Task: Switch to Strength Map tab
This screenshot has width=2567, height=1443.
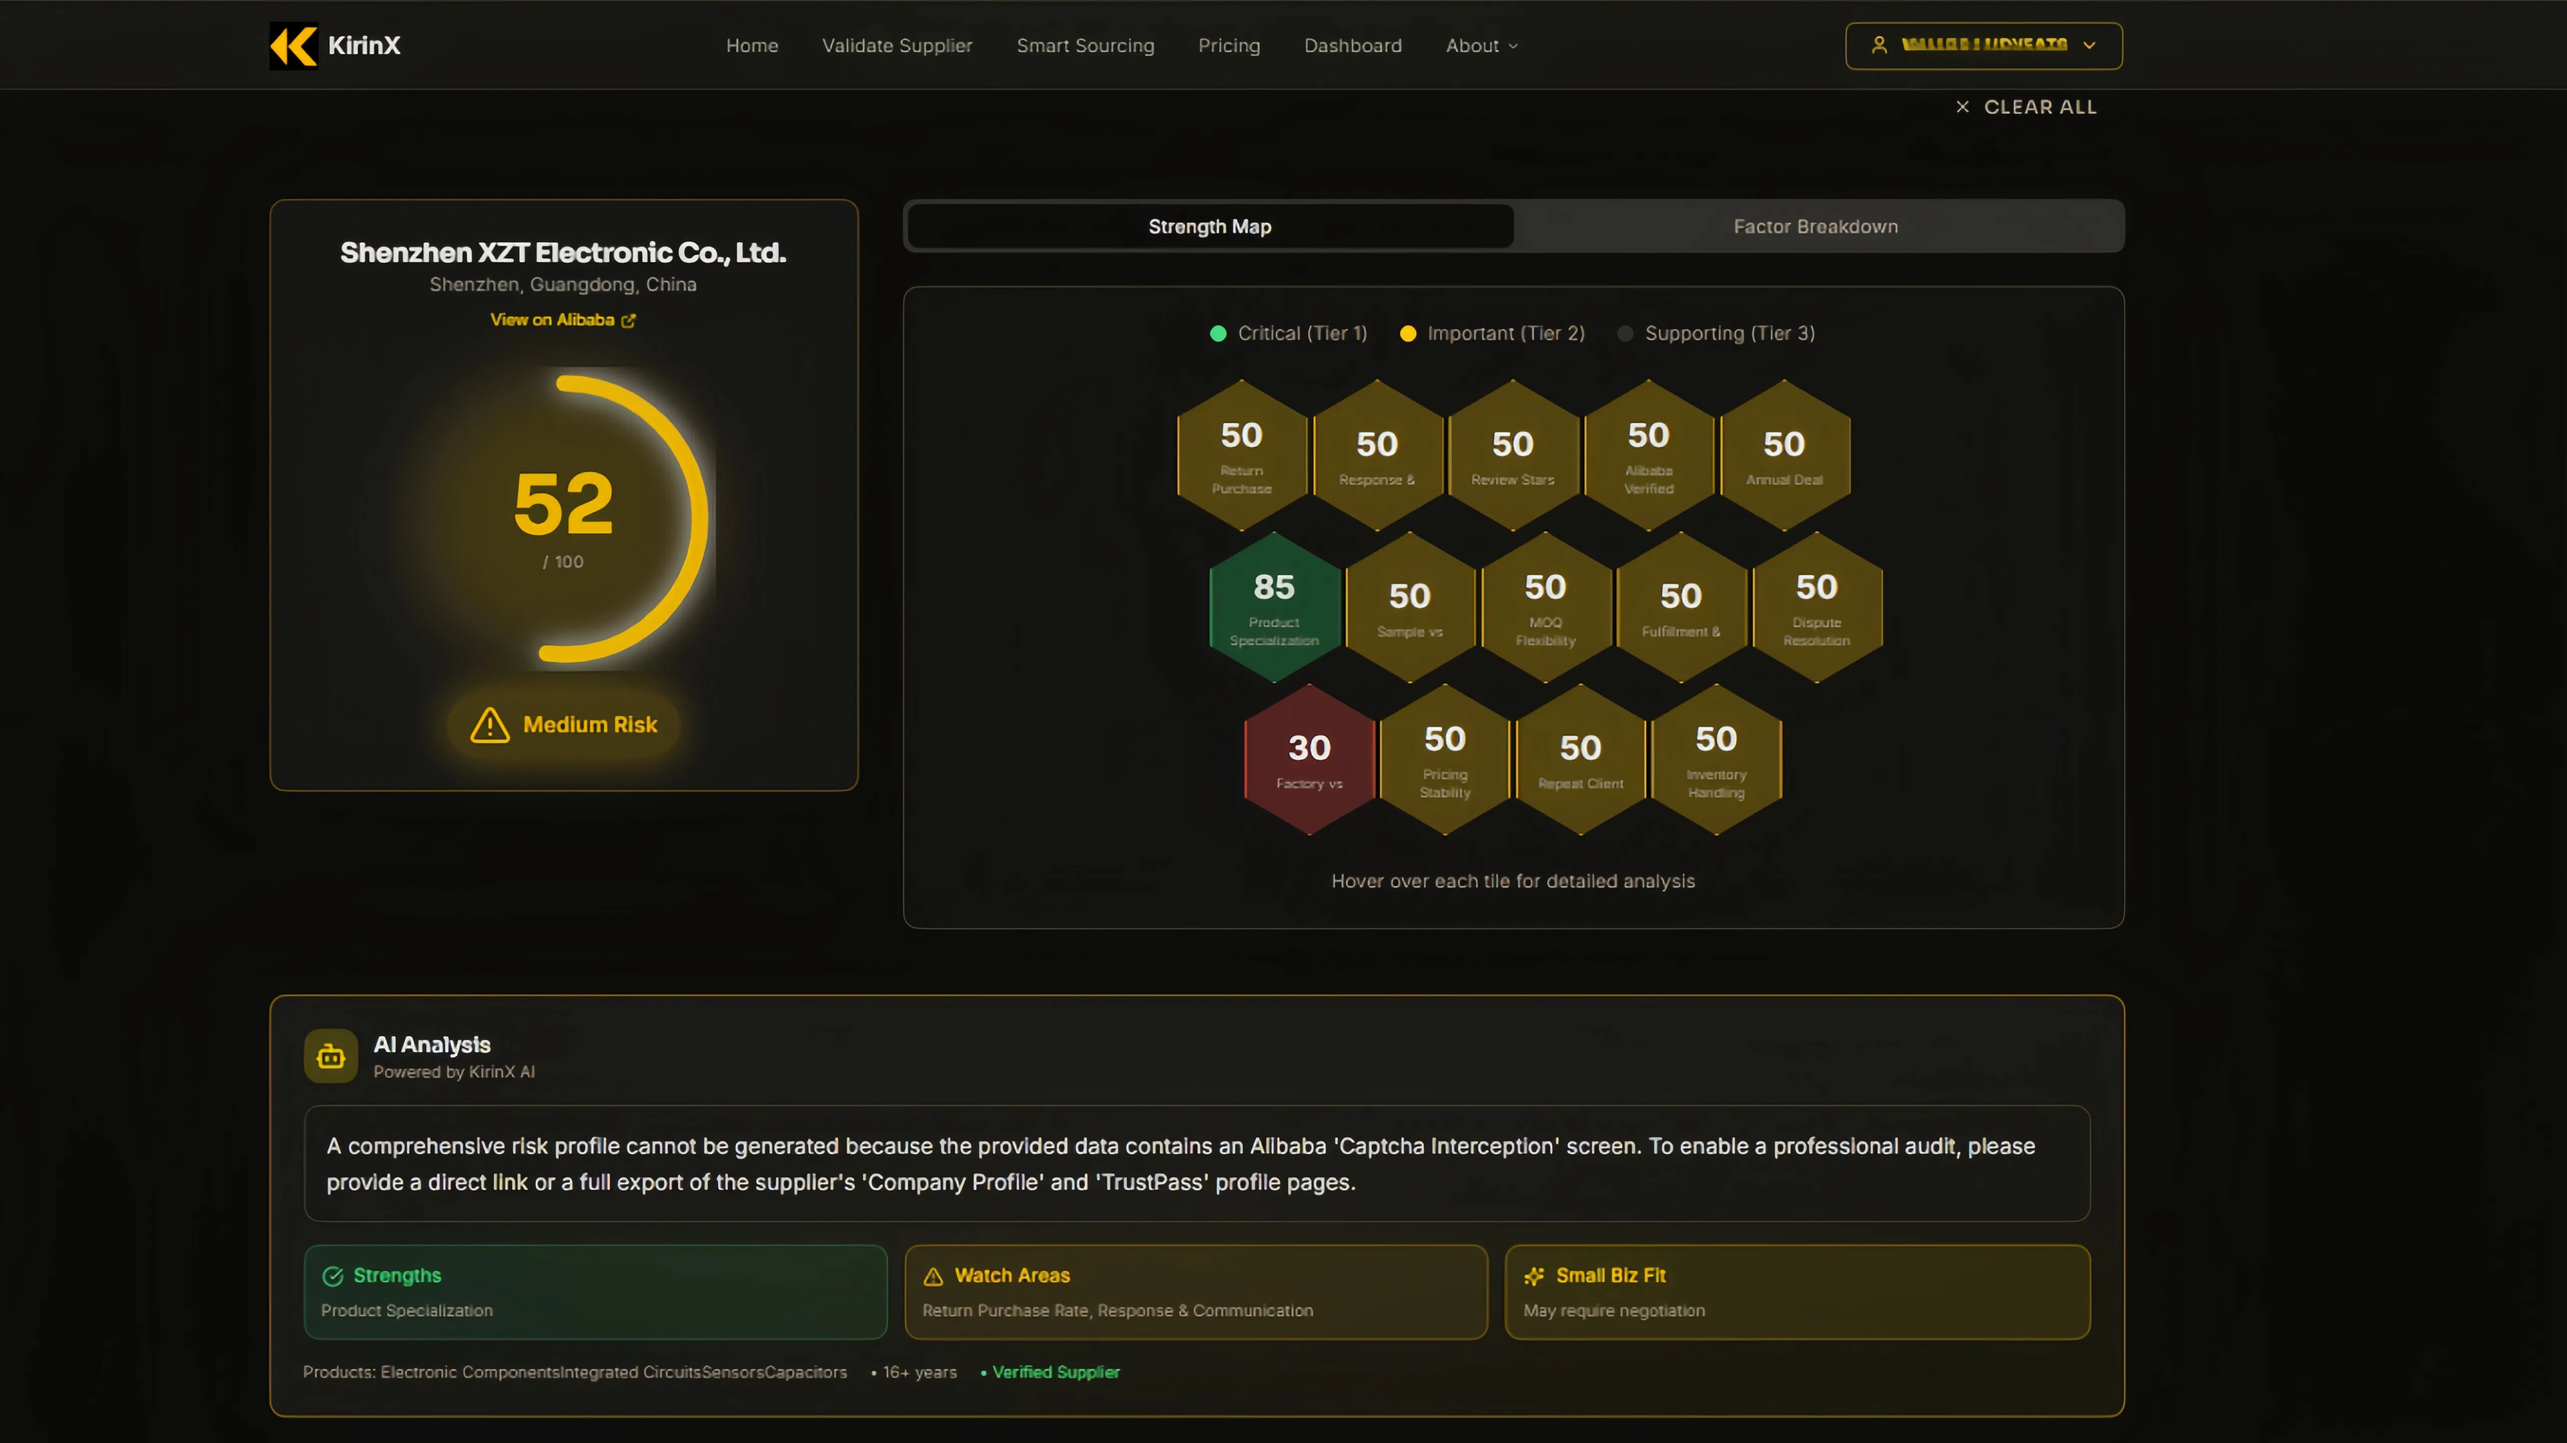Action: (1210, 226)
